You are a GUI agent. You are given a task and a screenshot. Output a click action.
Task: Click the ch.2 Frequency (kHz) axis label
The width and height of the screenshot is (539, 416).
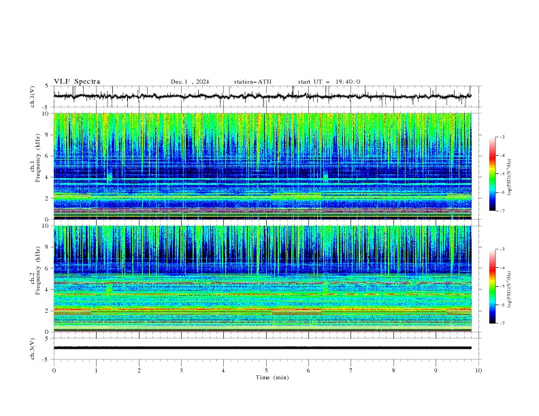pyautogui.click(x=35, y=271)
